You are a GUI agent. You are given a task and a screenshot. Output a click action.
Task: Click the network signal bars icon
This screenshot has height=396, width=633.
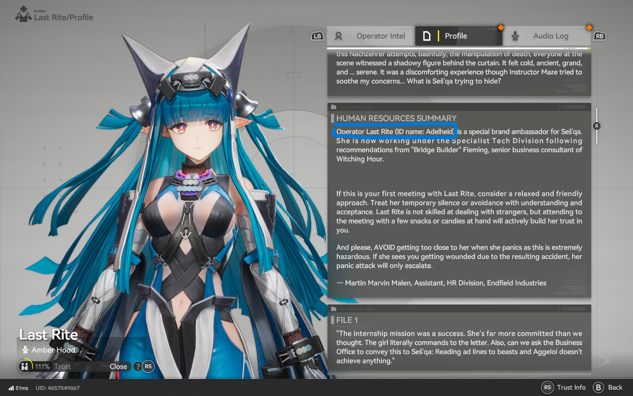(x=11, y=388)
